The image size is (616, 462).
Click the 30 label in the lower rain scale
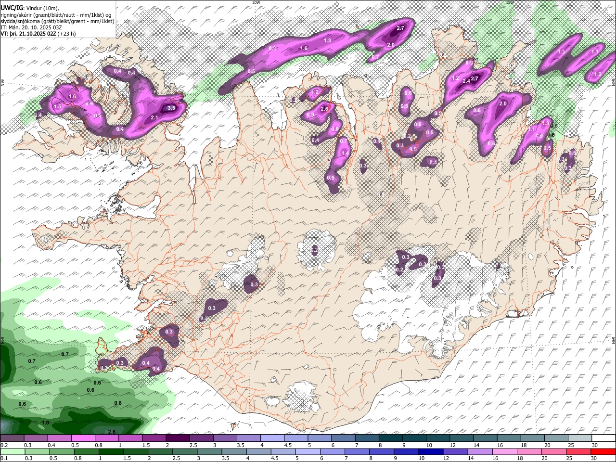(595, 459)
